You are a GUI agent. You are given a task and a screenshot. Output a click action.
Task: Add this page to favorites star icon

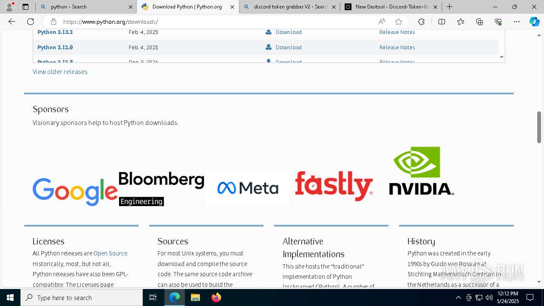tap(399, 22)
